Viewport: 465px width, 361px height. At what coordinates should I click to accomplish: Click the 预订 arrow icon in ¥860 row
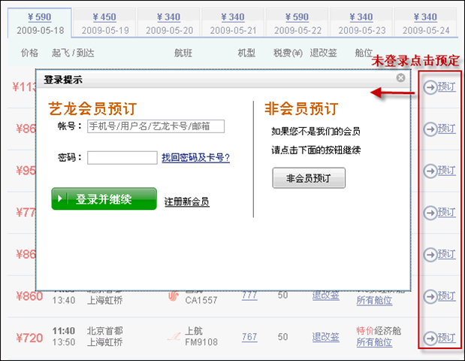point(430,296)
